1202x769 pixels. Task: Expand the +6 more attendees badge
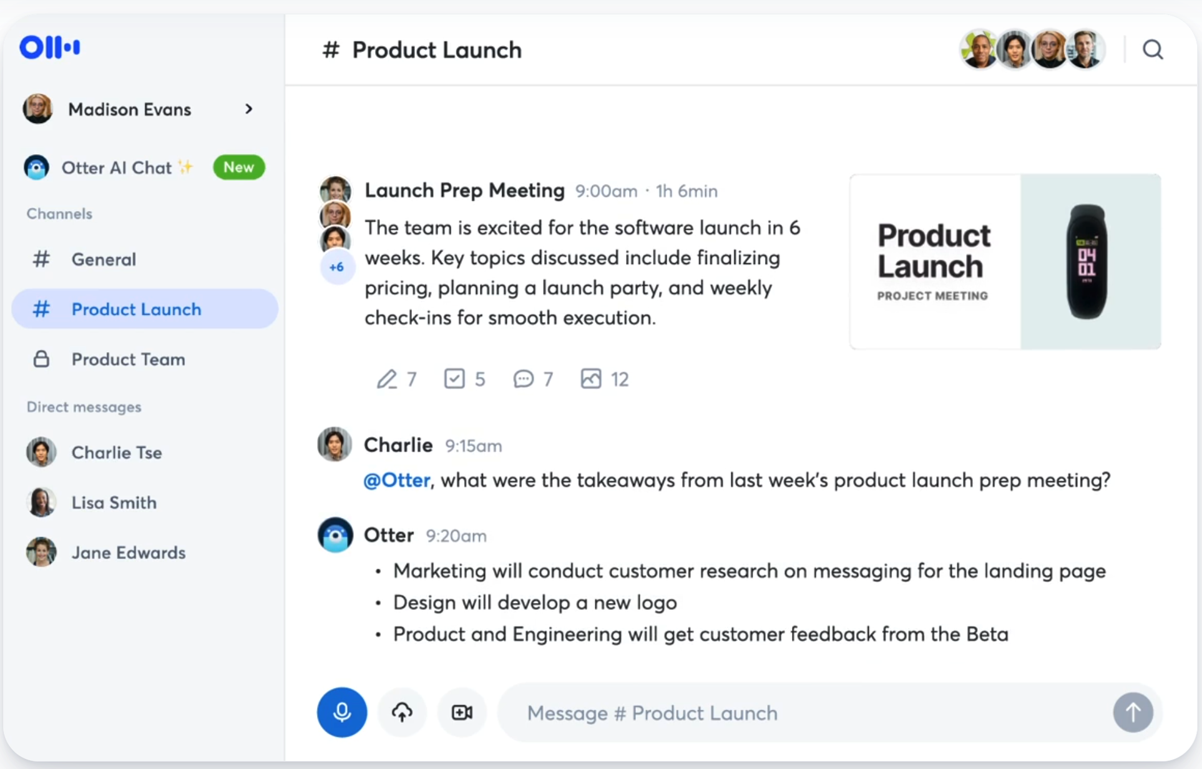tap(336, 267)
